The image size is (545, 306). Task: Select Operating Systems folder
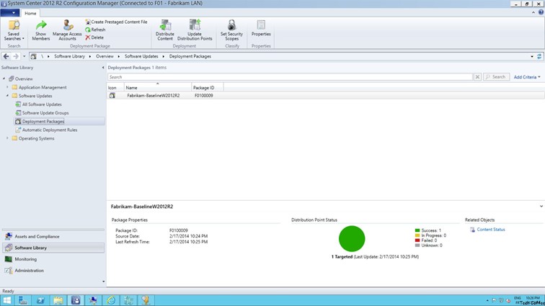[36, 138]
